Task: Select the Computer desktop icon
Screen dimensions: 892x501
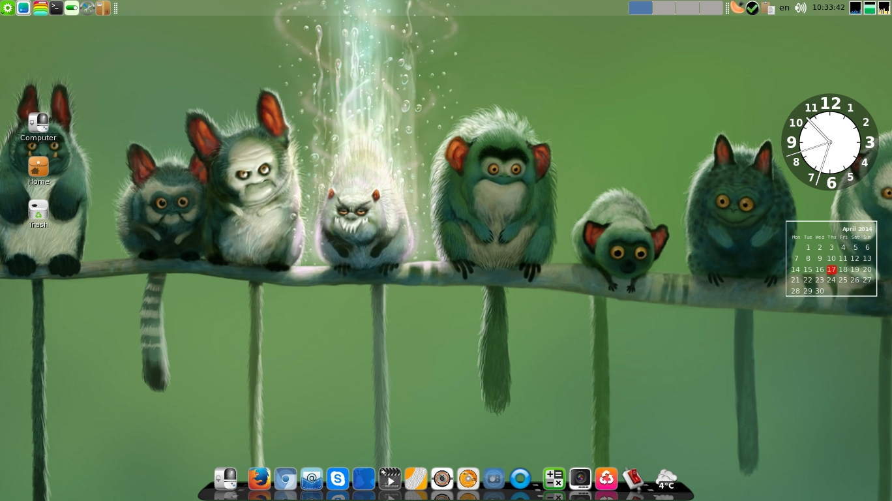Action: (x=38, y=127)
